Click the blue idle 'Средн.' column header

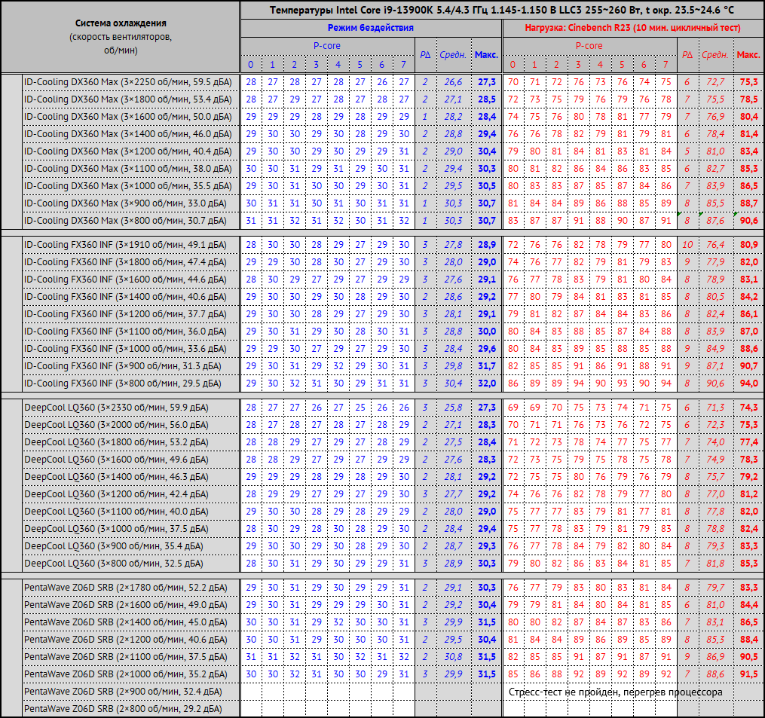[453, 55]
